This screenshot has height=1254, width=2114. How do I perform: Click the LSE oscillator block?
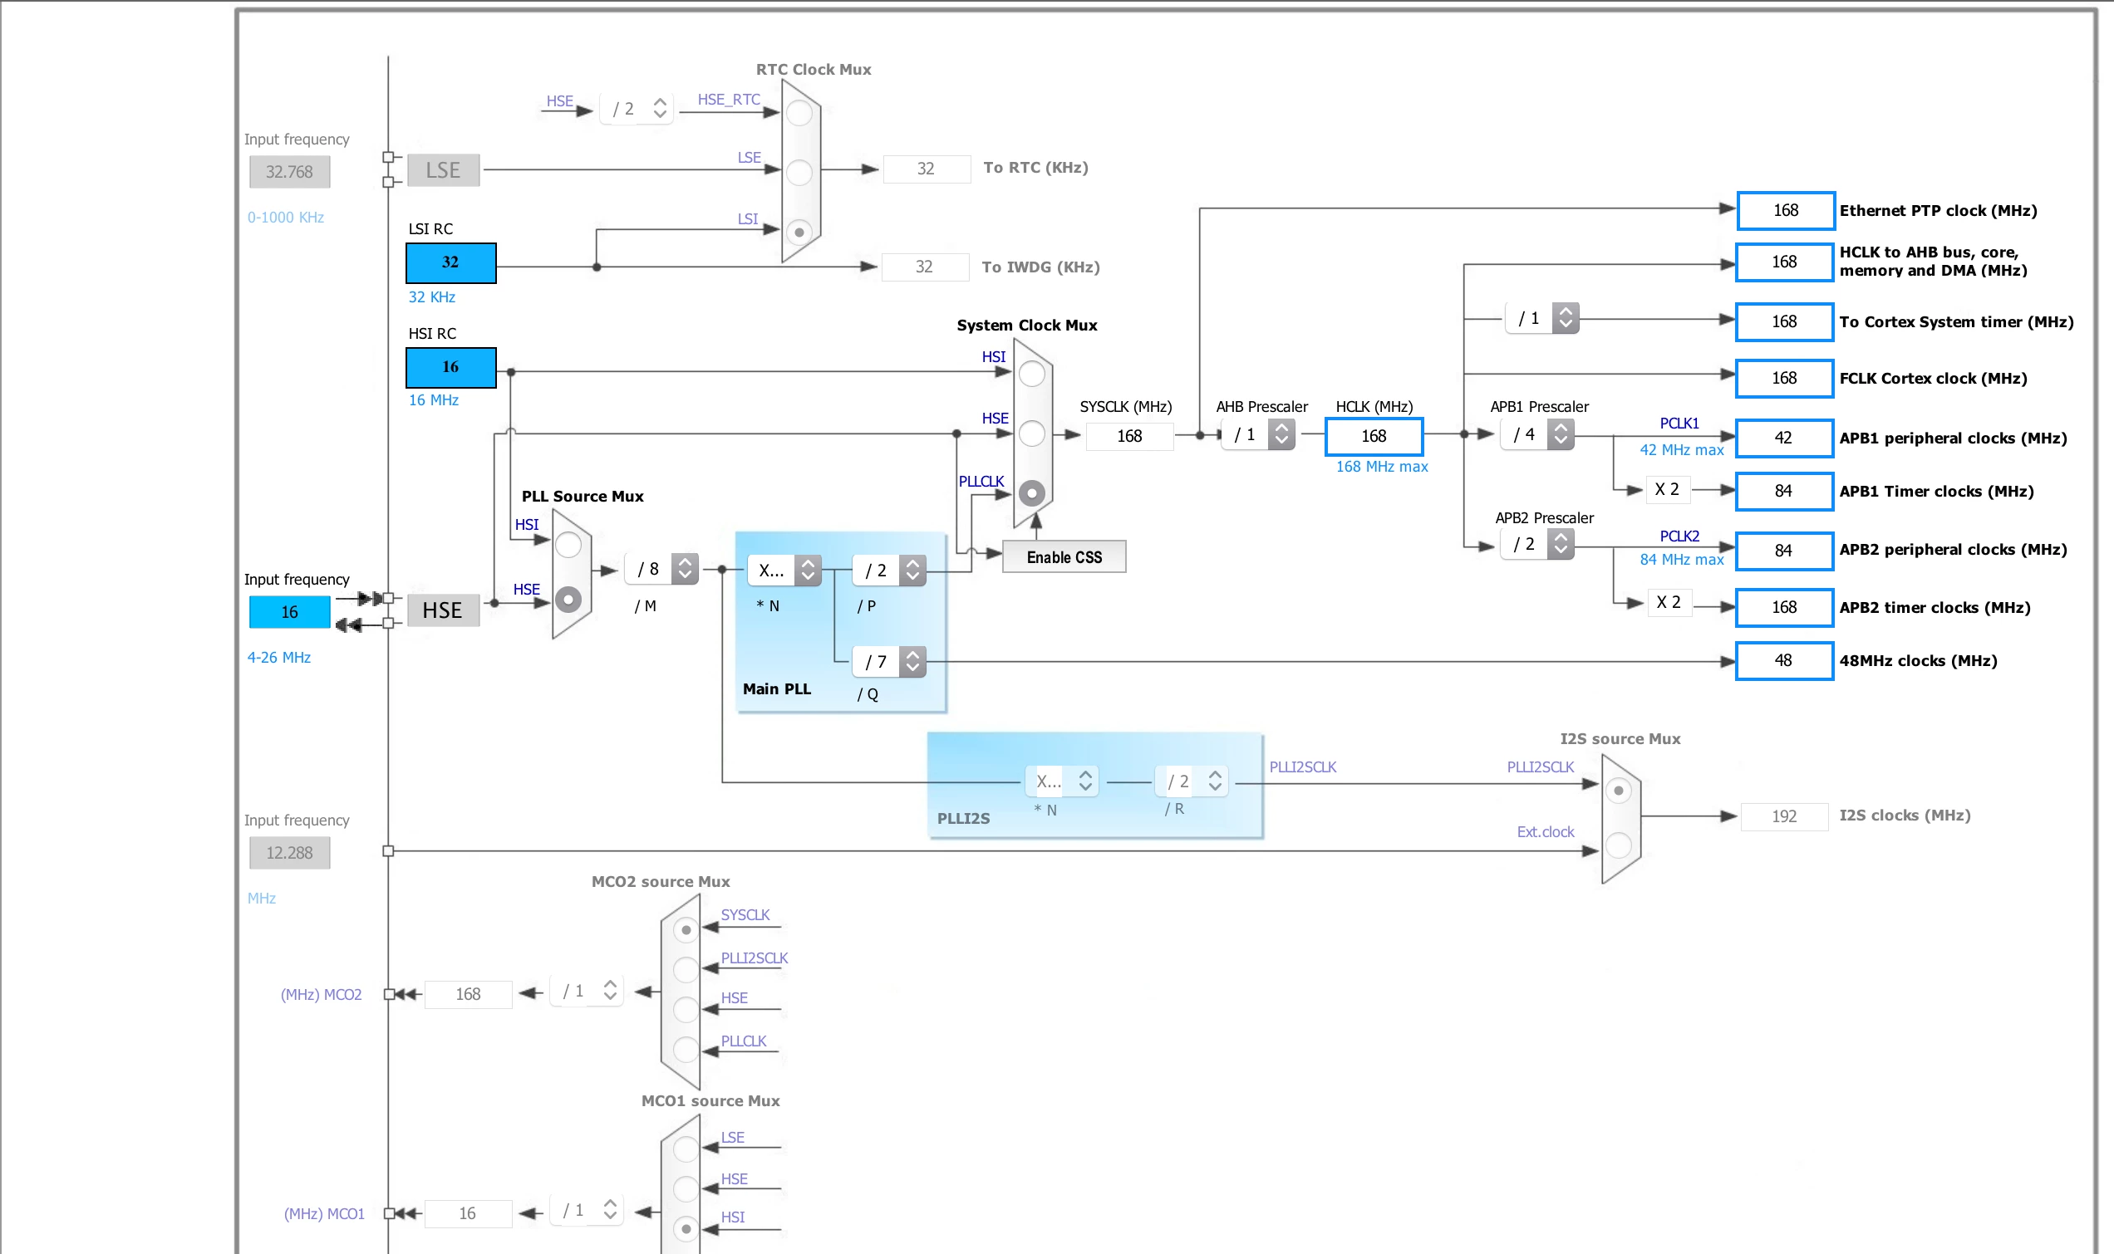pyautogui.click(x=443, y=171)
